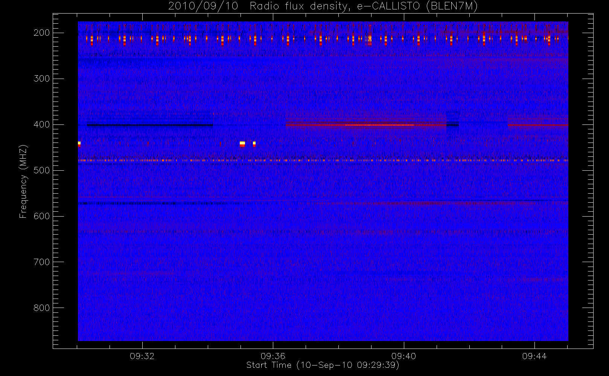
Task: Click the 09:40 time tick label
Action: coord(404,356)
